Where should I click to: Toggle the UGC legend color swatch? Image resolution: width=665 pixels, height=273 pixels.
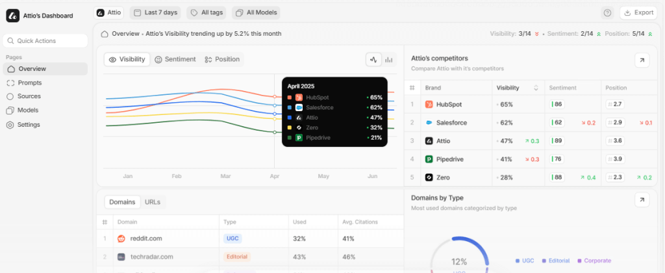pos(518,261)
